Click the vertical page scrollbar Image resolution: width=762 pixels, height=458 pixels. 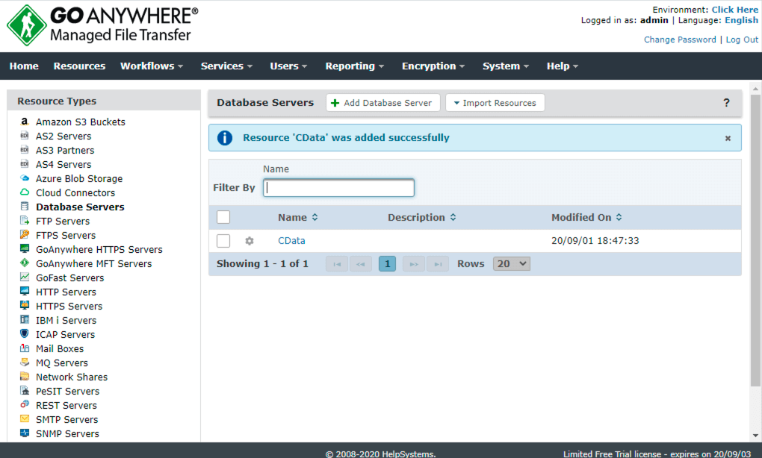pyautogui.click(x=755, y=240)
